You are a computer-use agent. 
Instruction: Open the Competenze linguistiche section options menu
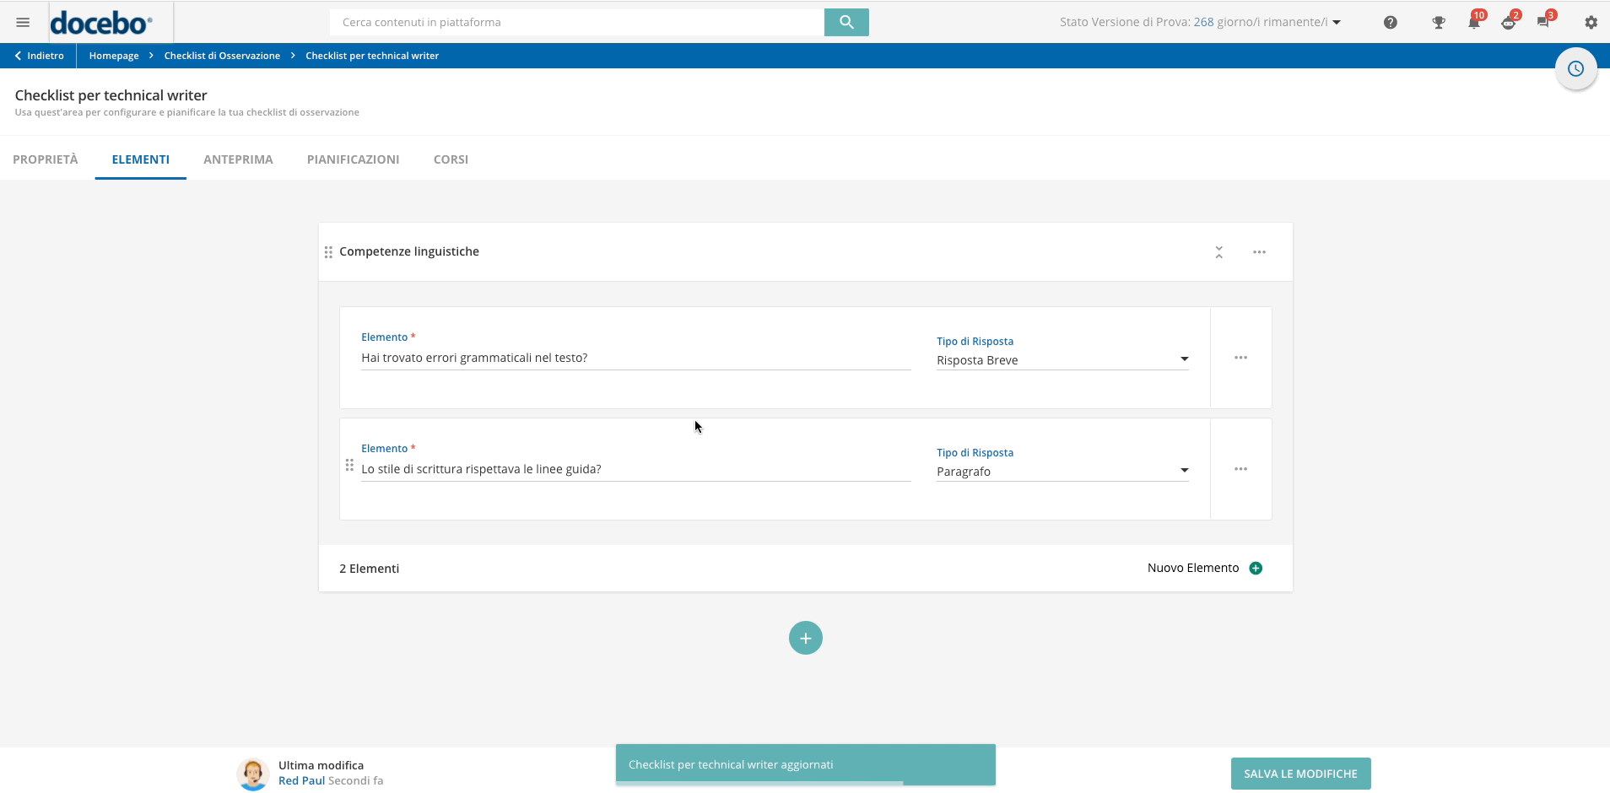coord(1259,252)
